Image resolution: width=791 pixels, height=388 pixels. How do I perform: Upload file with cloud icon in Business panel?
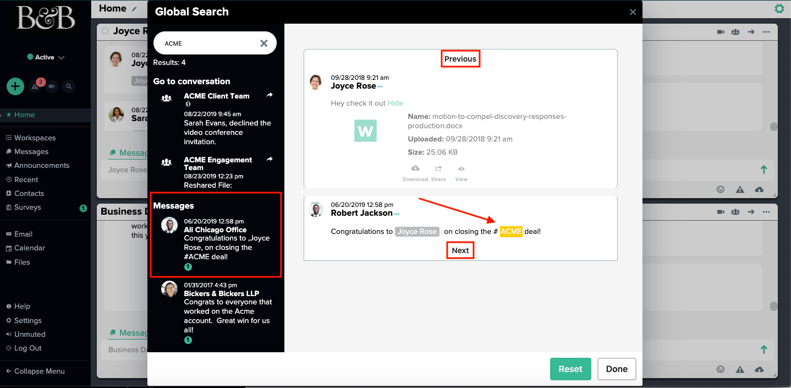pyautogui.click(x=760, y=369)
